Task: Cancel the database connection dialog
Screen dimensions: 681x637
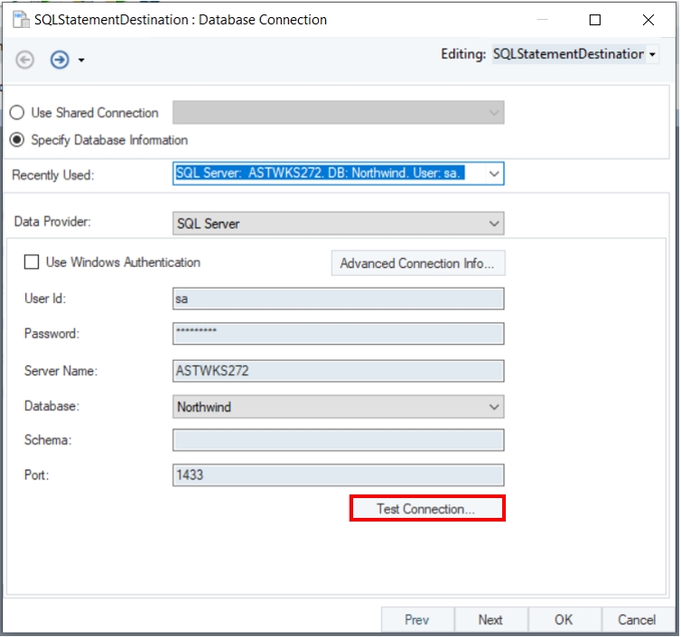Action: coord(637,620)
